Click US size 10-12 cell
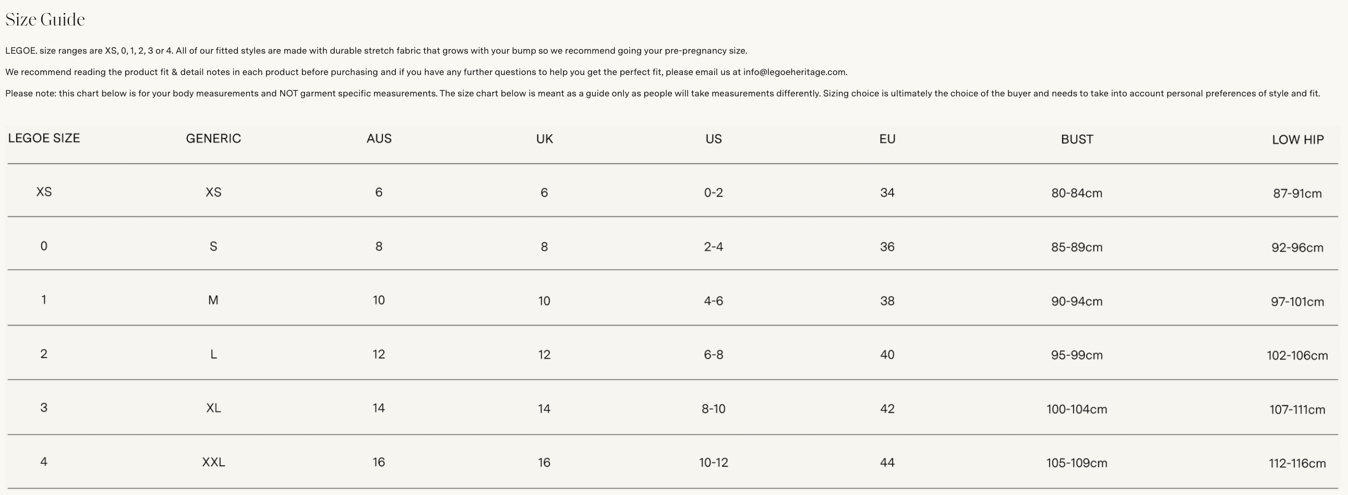1348x495 pixels. point(713,463)
